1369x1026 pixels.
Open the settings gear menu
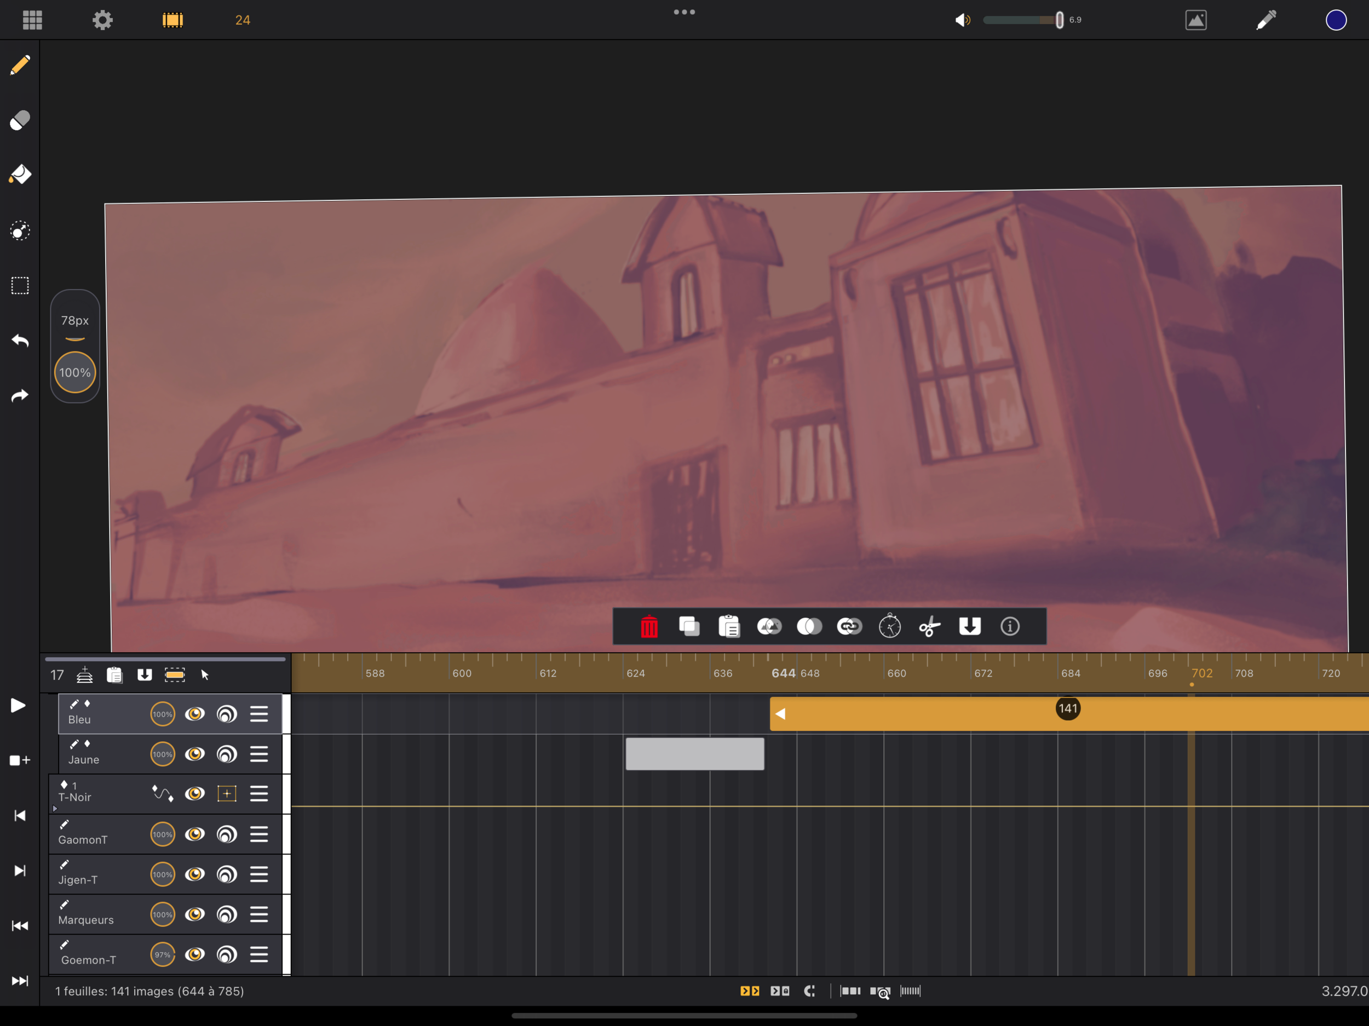click(x=103, y=20)
